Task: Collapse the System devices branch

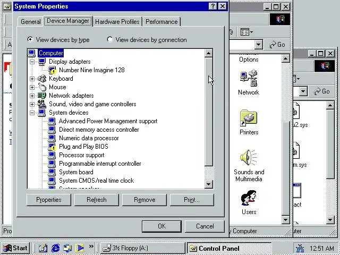Action: tap(32, 113)
